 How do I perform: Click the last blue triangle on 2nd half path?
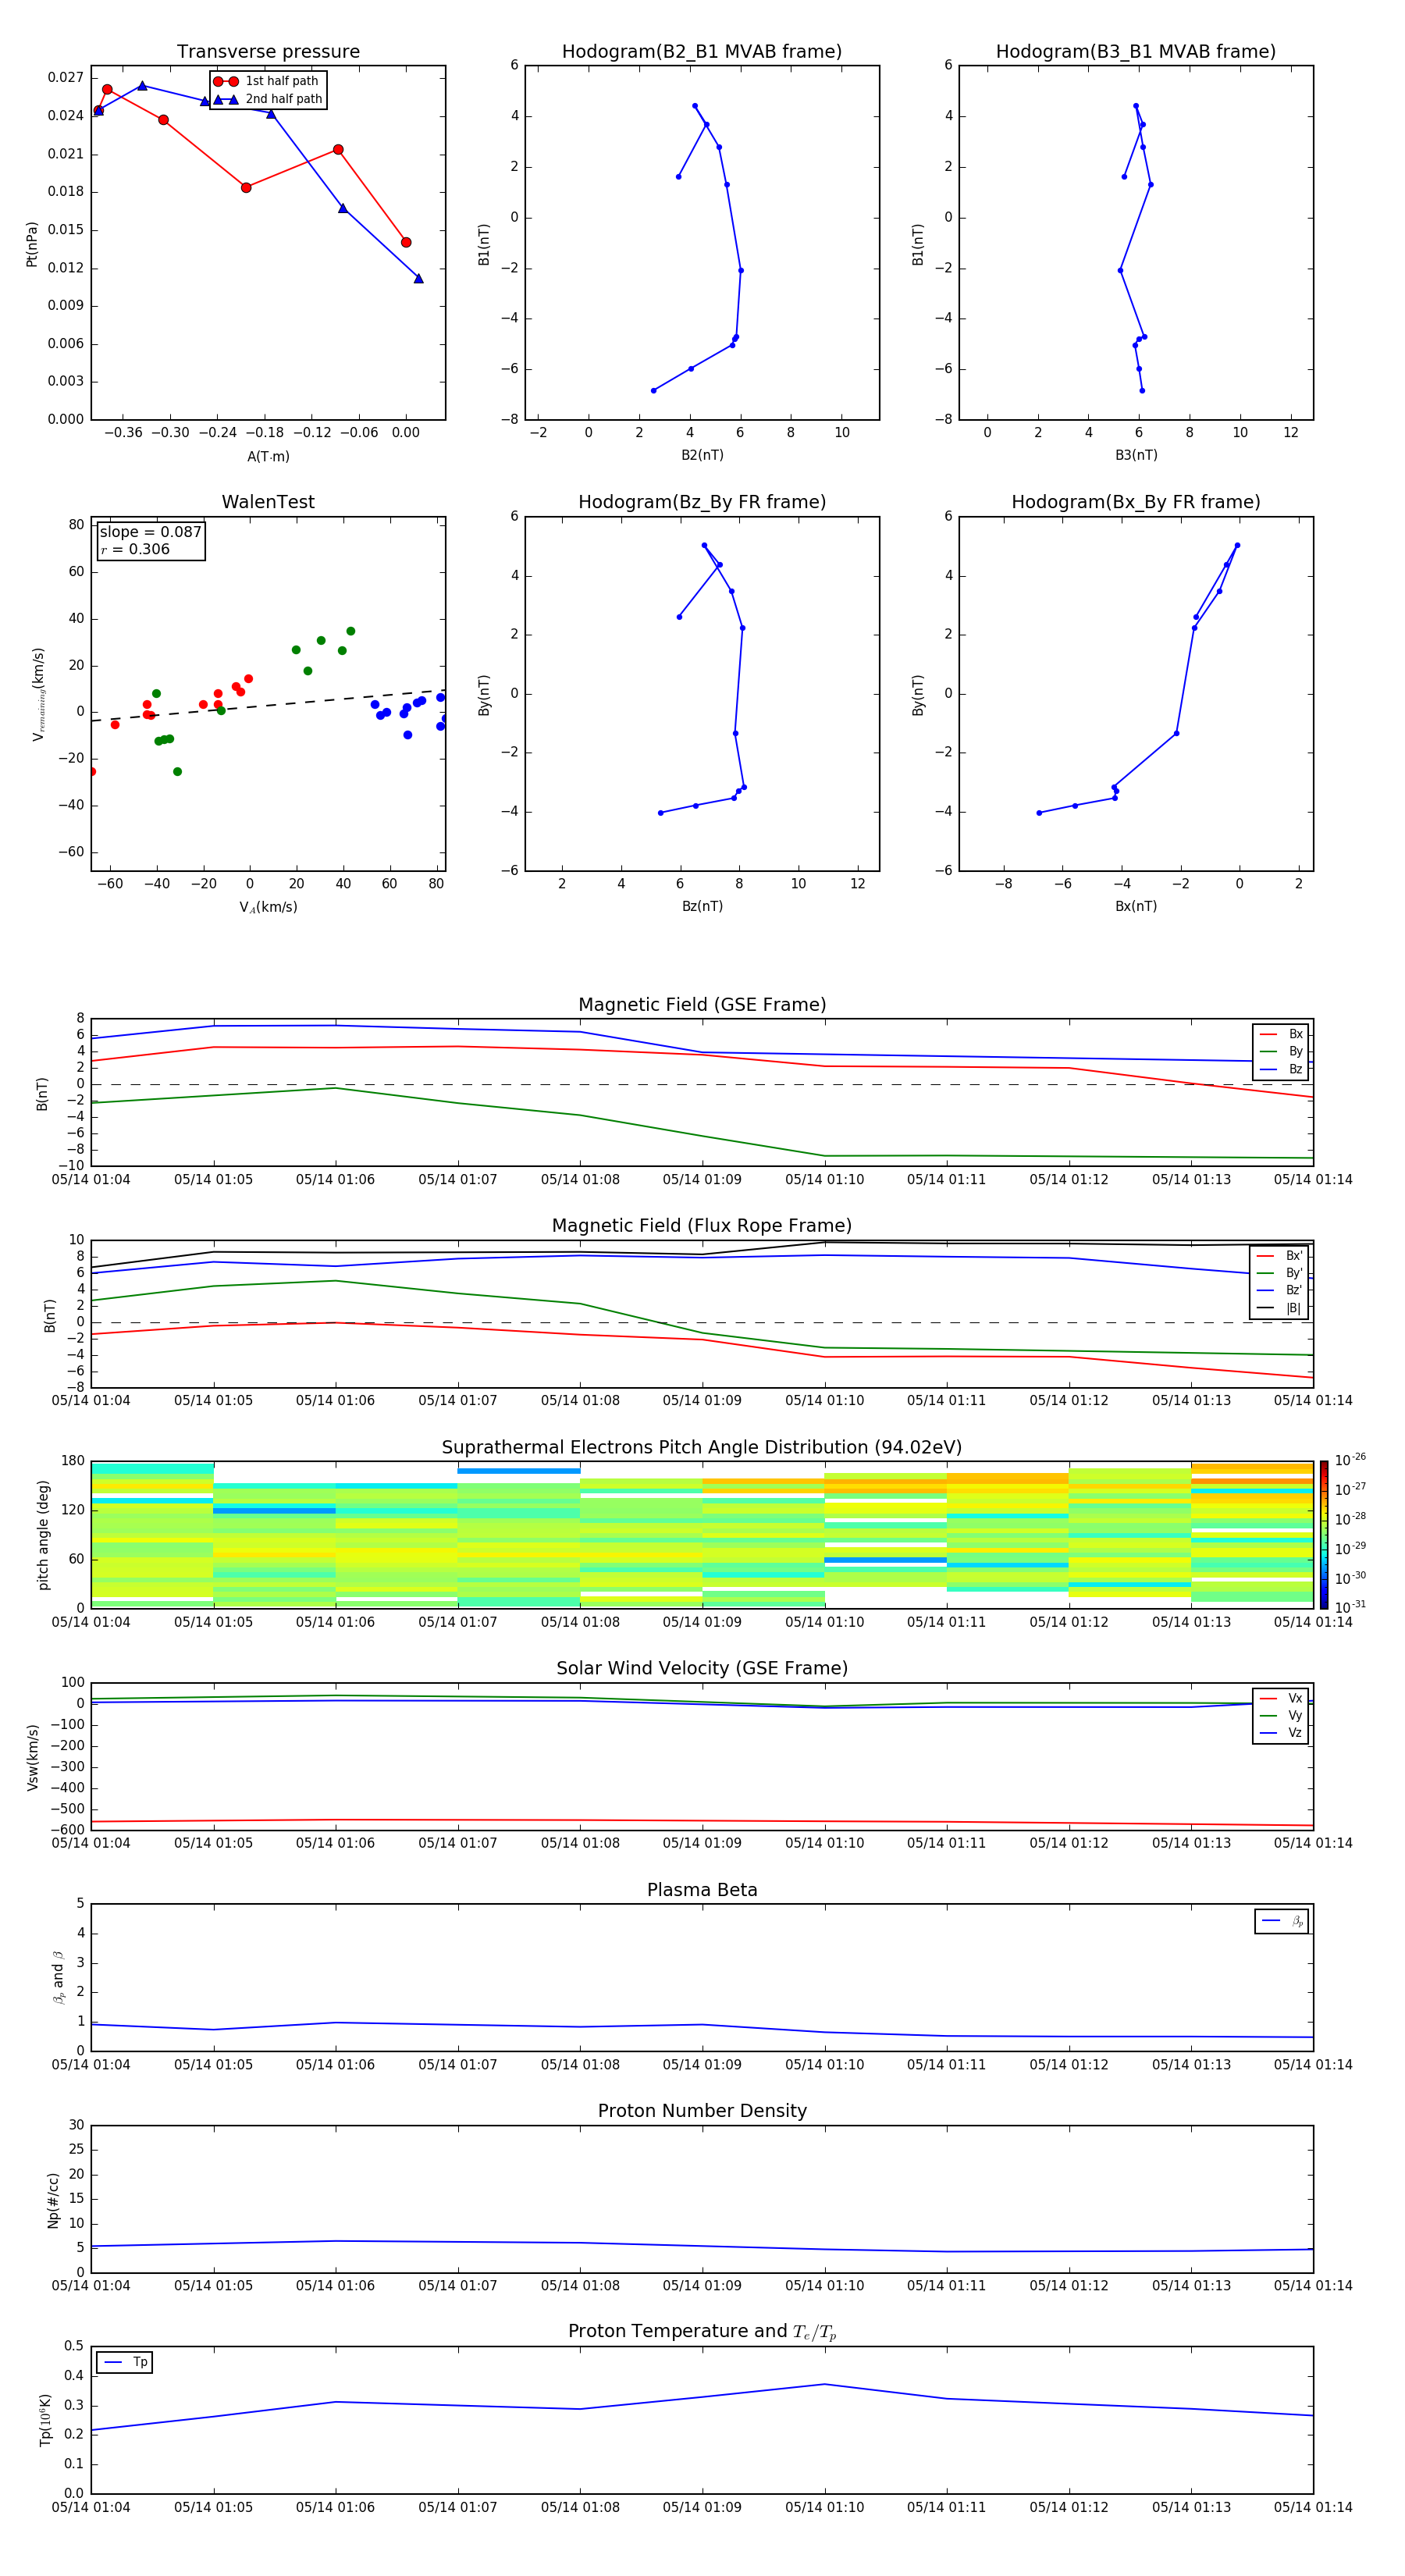[418, 278]
